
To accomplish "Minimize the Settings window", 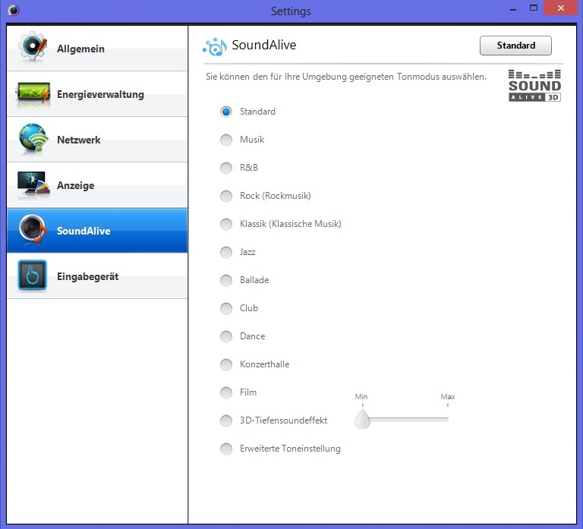I will click(513, 9).
